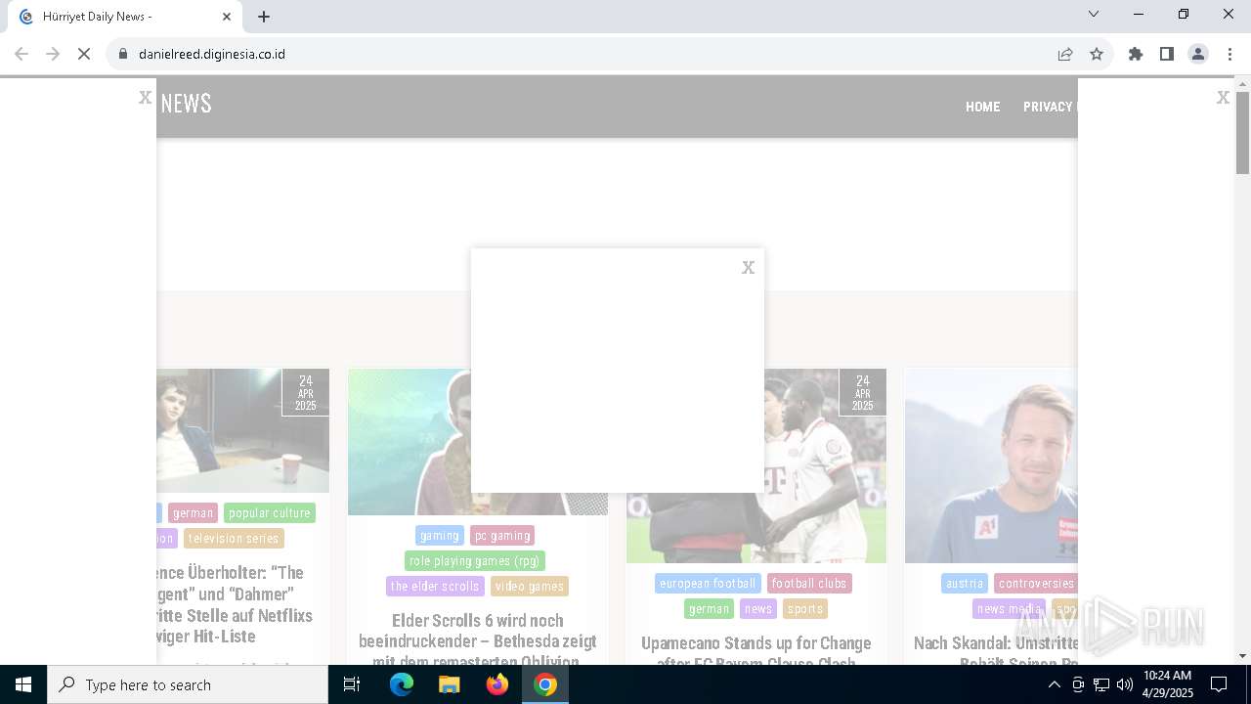Expand the tab search dropdown
The image size is (1251, 704).
point(1094,14)
